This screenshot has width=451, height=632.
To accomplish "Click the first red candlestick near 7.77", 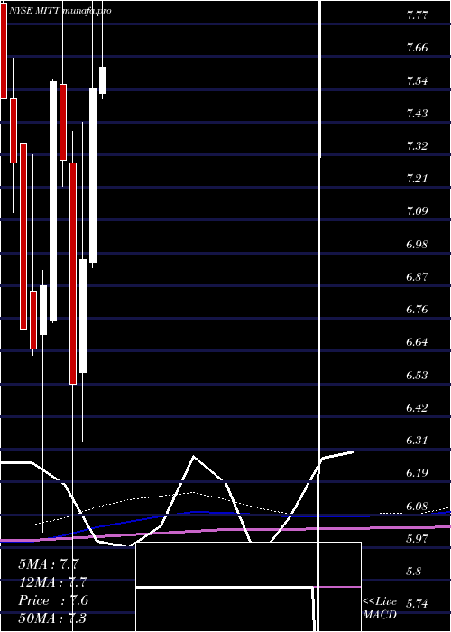I will coord(4,52).
